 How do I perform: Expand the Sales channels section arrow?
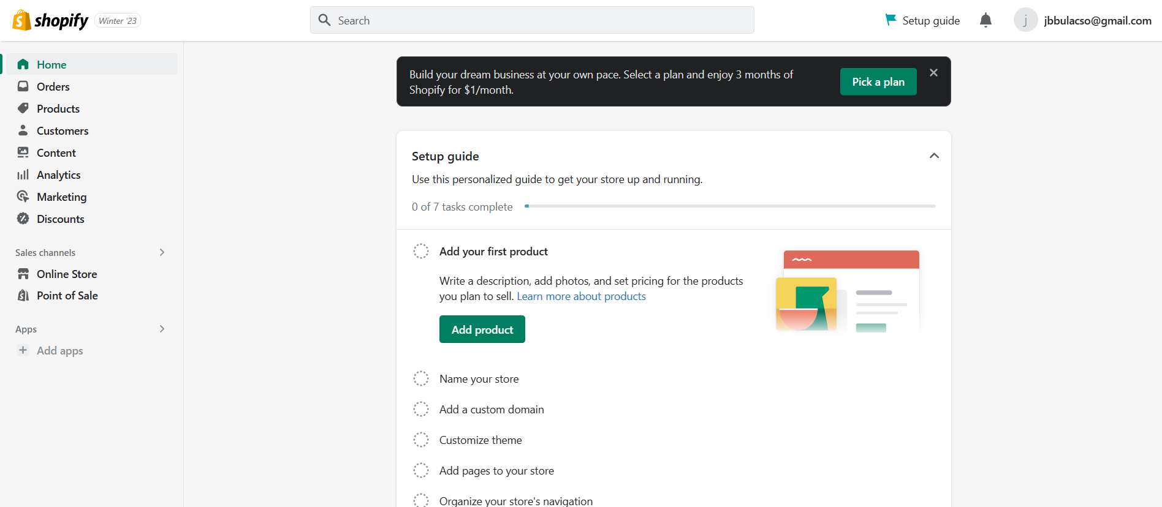click(x=162, y=252)
